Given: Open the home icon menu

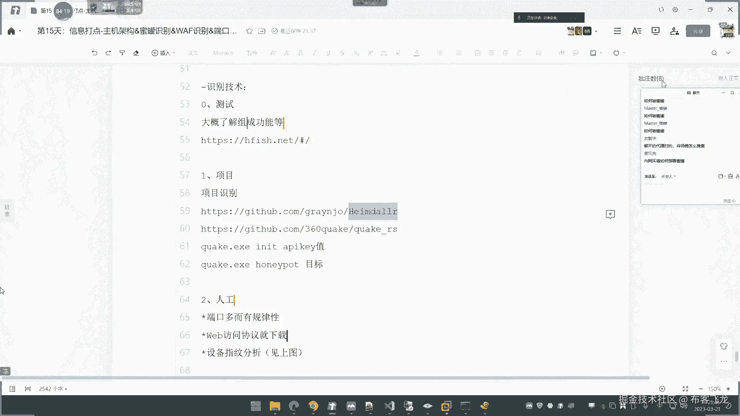Looking at the screenshot, I should click(x=12, y=31).
